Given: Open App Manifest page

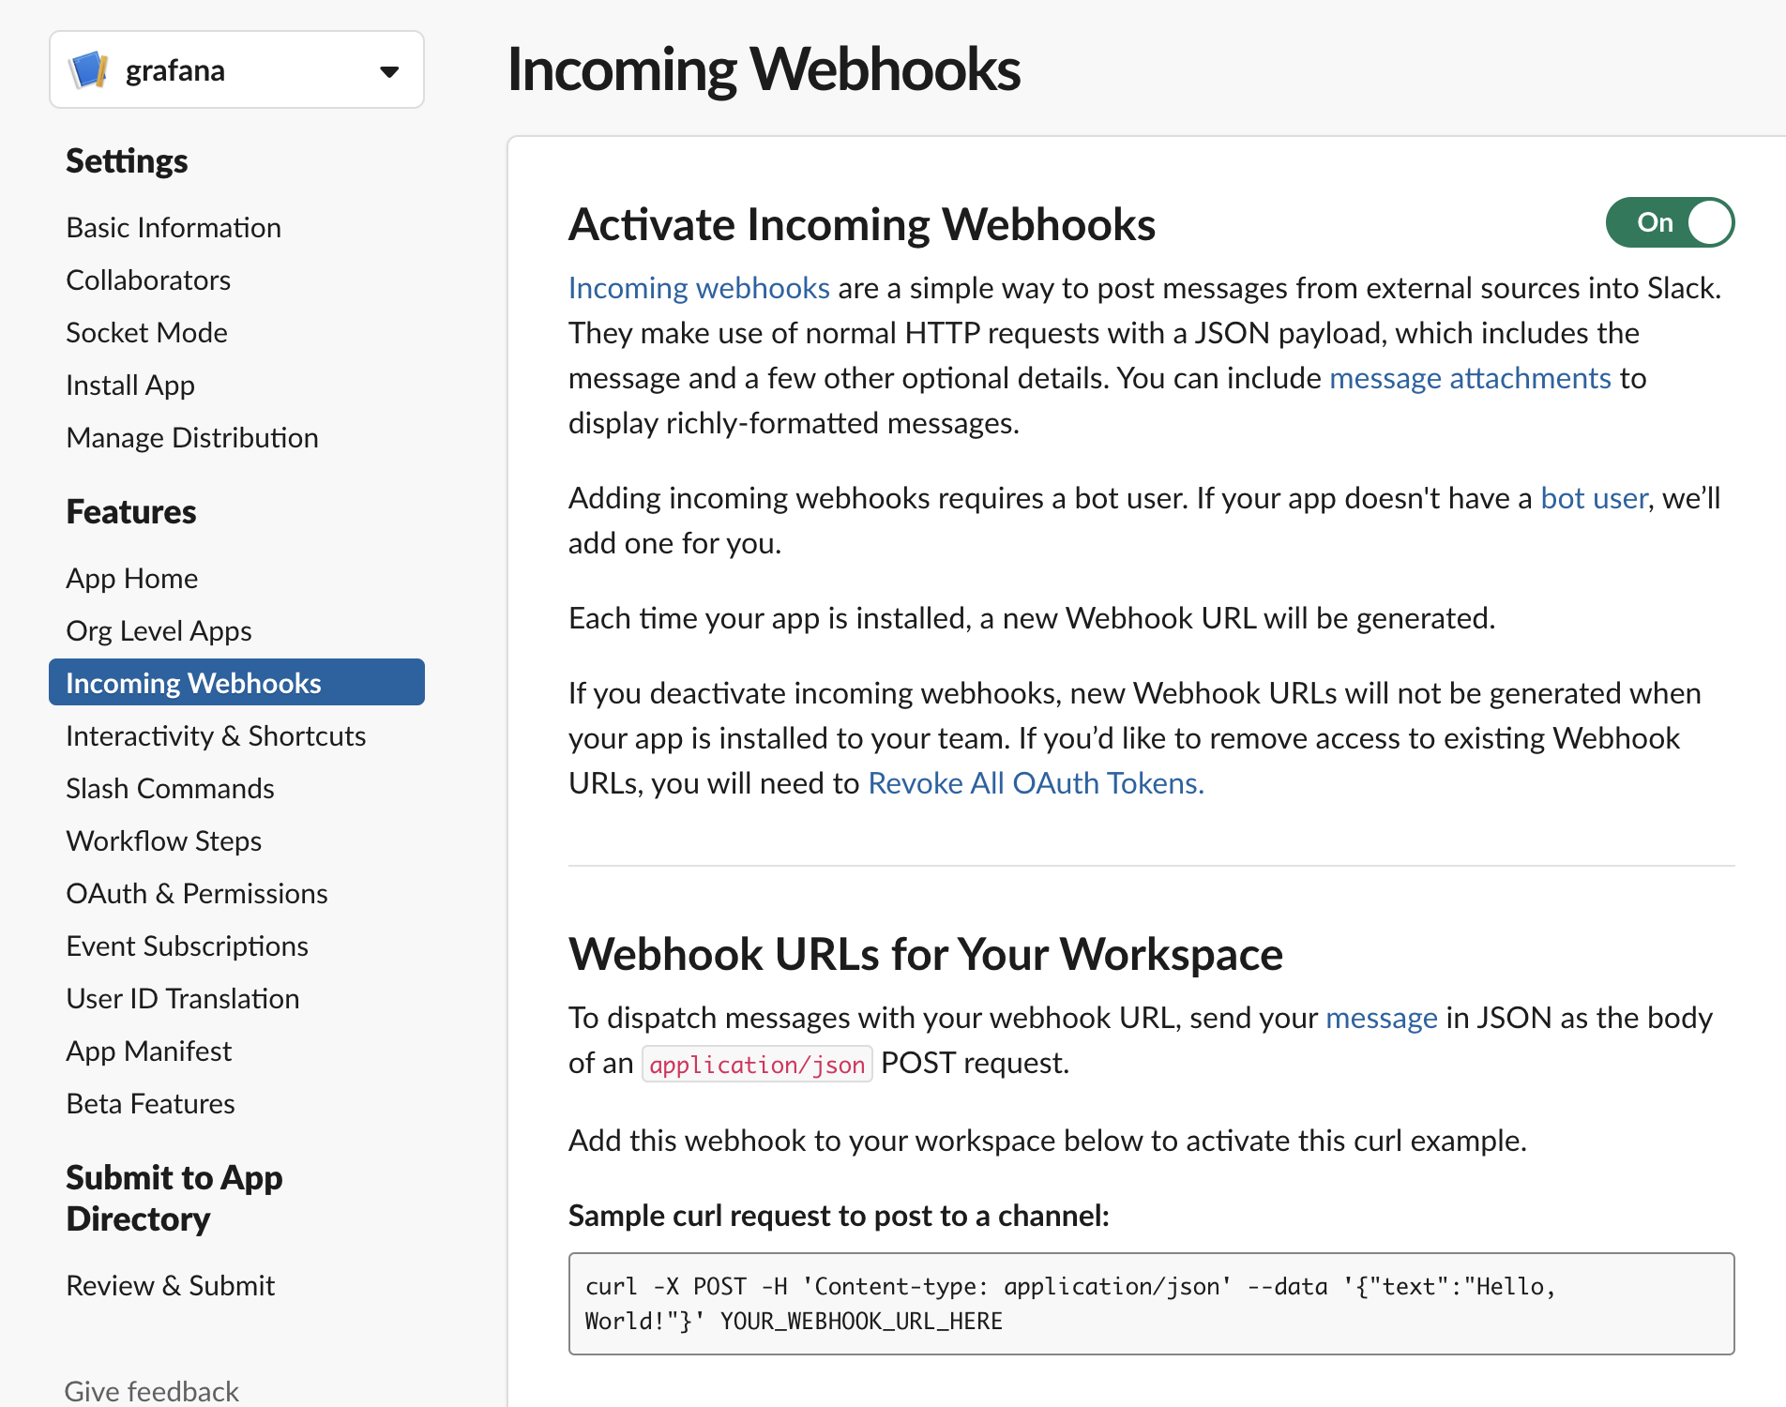Looking at the screenshot, I should 148,1051.
